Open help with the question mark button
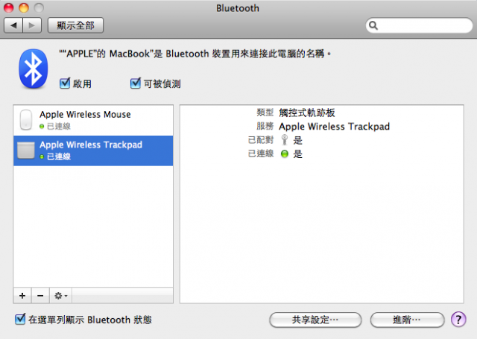Image resolution: width=477 pixels, height=339 pixels. pyautogui.click(x=458, y=320)
